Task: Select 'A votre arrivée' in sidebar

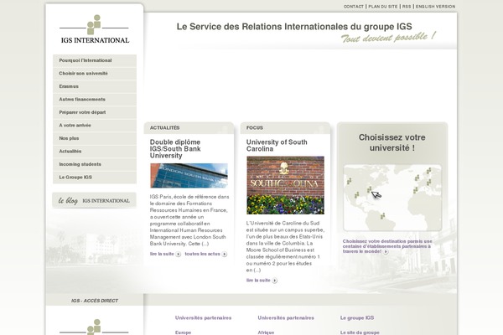Action: pos(95,126)
